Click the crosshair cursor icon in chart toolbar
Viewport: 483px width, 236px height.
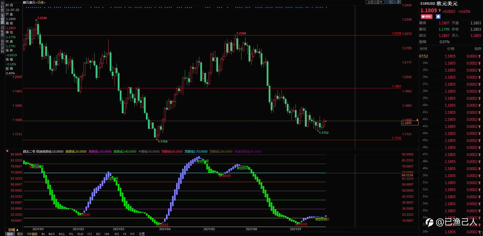(x=387, y=2)
